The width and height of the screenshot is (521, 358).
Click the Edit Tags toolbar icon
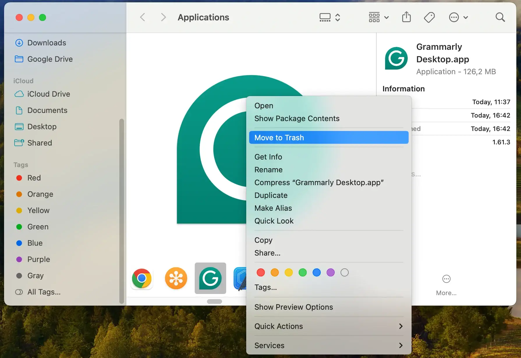coord(429,17)
